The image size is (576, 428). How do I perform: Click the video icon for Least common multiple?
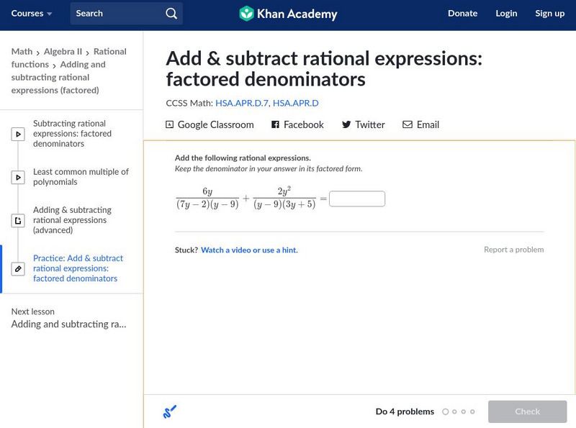tap(18, 177)
